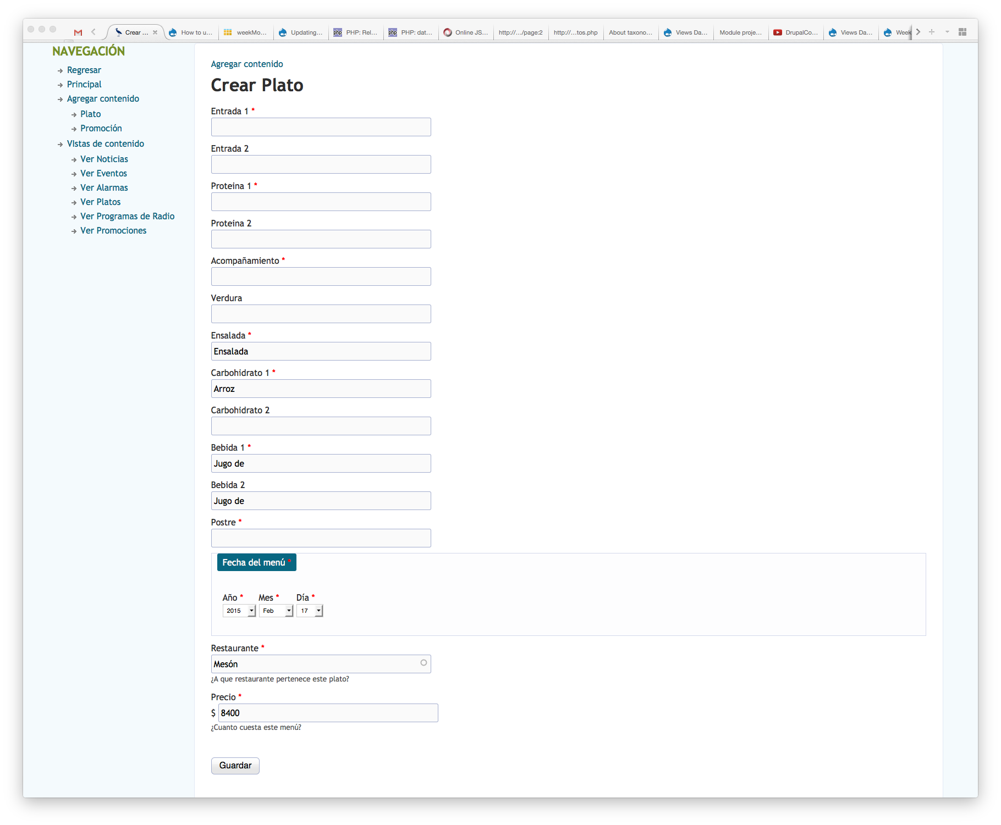
Task: Open the Ver Eventos link
Action: pyautogui.click(x=103, y=173)
